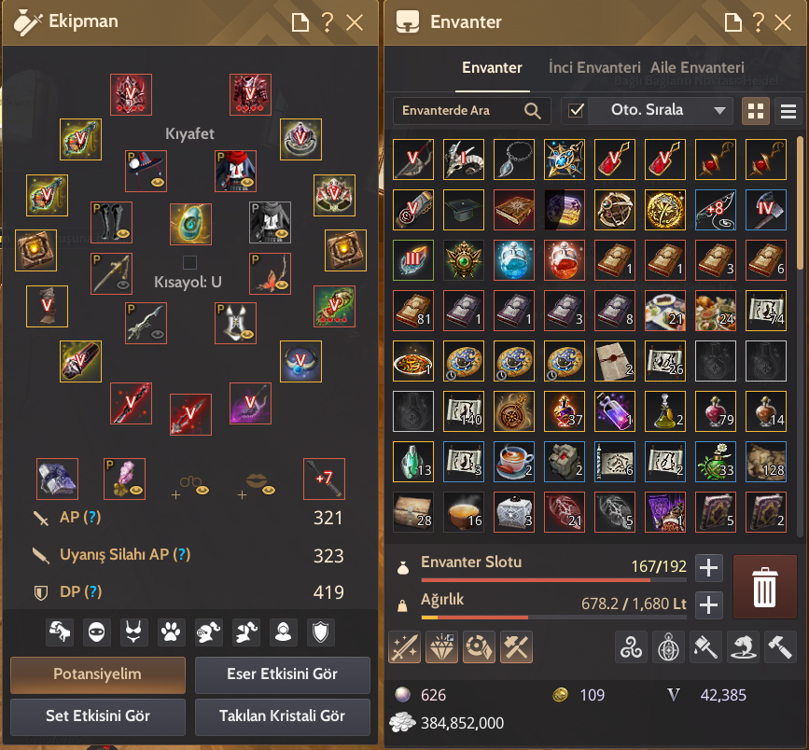Expand Ağırlık limit with plus button
Image resolution: width=809 pixels, height=750 pixels.
(x=708, y=604)
